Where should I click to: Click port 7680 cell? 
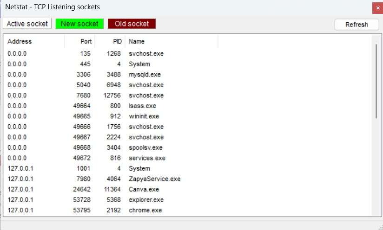(84, 95)
